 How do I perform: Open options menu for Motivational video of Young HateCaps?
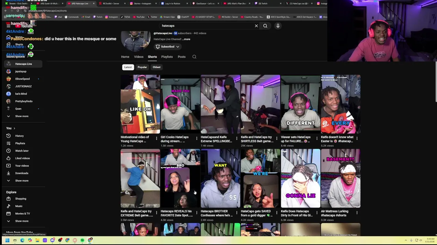tap(156, 138)
